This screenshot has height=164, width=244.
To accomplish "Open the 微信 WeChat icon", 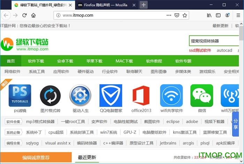I will [202, 95].
